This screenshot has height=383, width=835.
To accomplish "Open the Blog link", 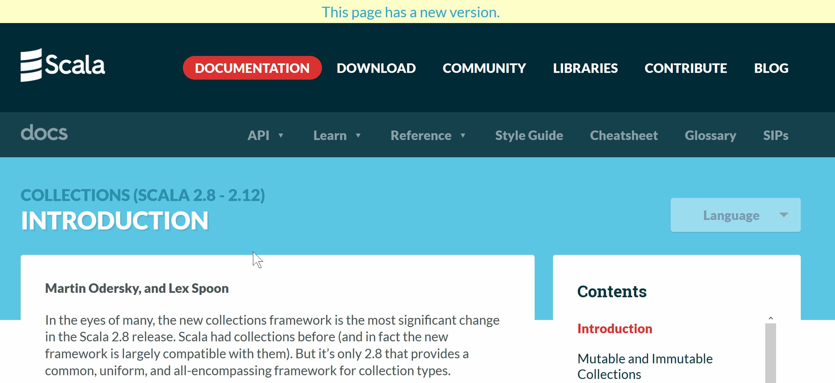I will (771, 68).
